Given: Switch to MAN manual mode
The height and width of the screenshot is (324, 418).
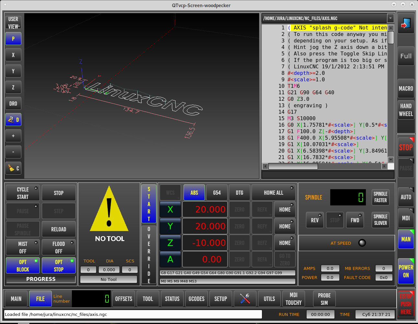Looking at the screenshot, I should click(x=406, y=239).
